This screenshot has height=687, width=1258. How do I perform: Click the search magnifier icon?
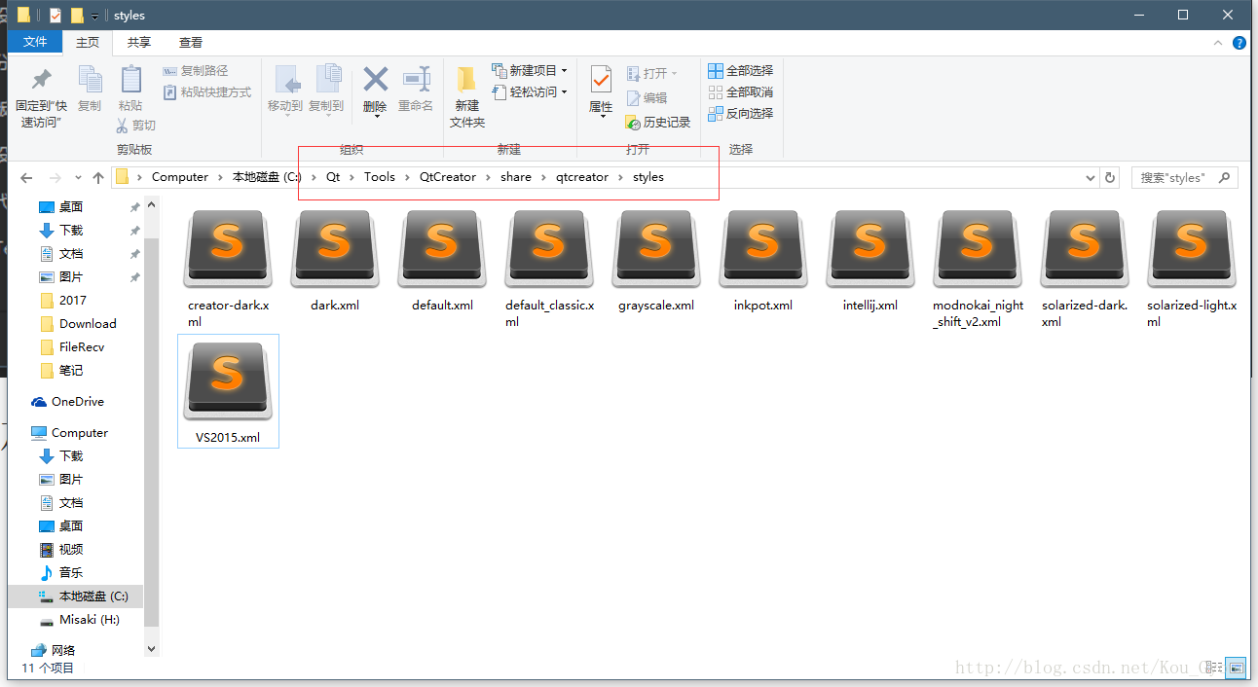pos(1224,177)
